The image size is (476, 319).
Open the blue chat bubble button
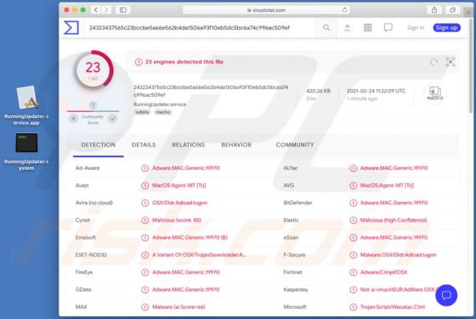(446, 295)
